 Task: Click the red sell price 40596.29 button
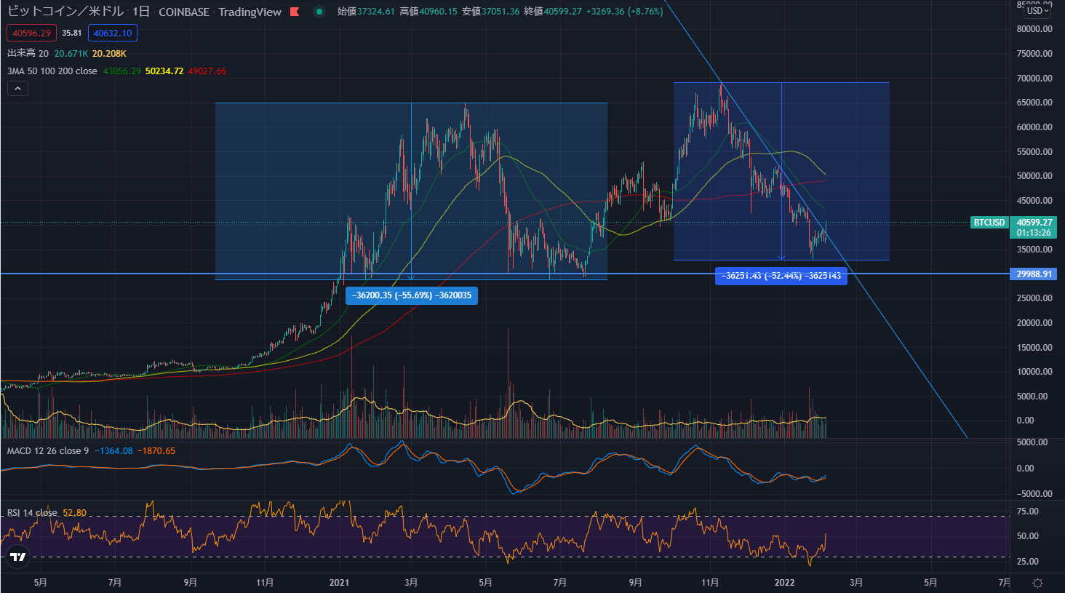31,33
